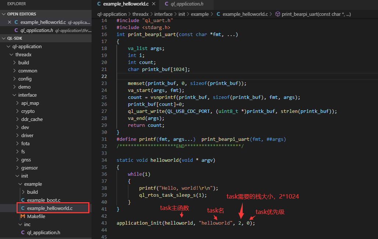Close example_helloworld.c in Open Editors list
378x239 pixels.
pos(10,22)
